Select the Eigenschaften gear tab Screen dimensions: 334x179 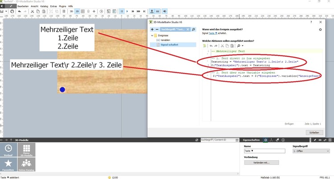click(265, 140)
